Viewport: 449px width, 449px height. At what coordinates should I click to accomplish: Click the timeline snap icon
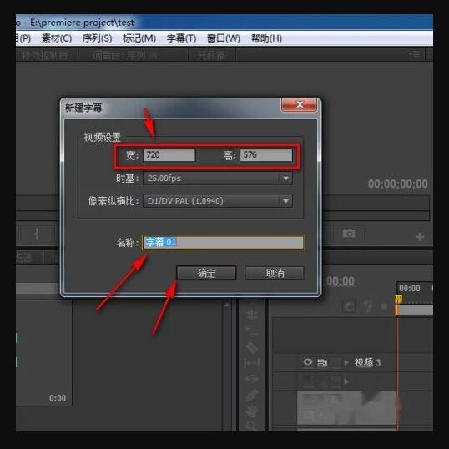[350, 306]
